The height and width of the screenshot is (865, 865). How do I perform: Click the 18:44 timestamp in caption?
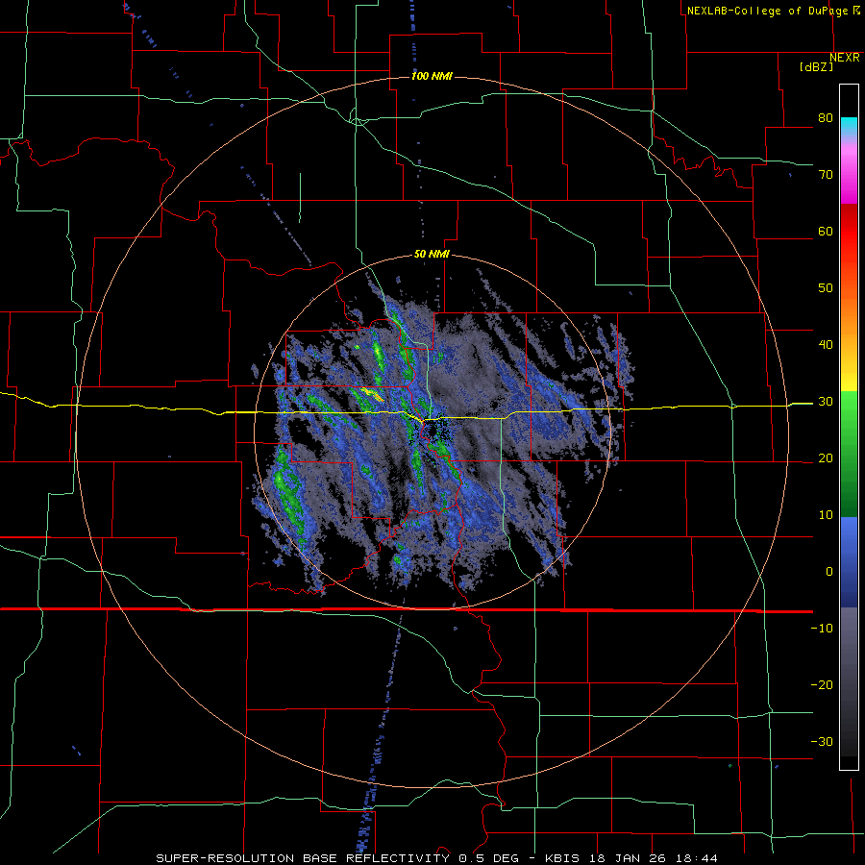pyautogui.click(x=696, y=858)
